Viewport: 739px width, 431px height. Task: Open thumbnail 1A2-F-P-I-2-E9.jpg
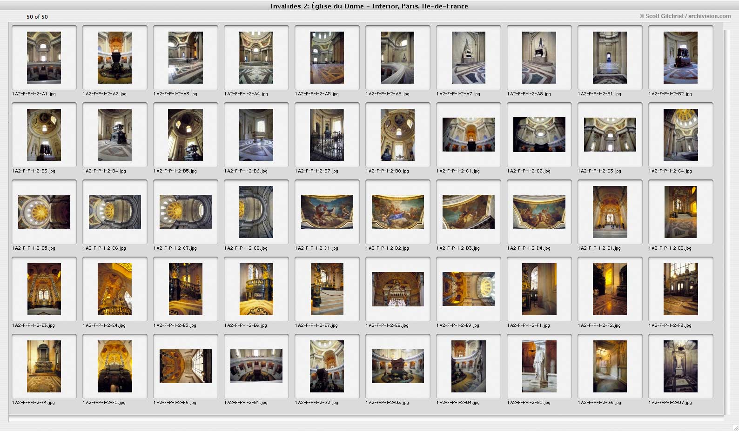tap(469, 289)
